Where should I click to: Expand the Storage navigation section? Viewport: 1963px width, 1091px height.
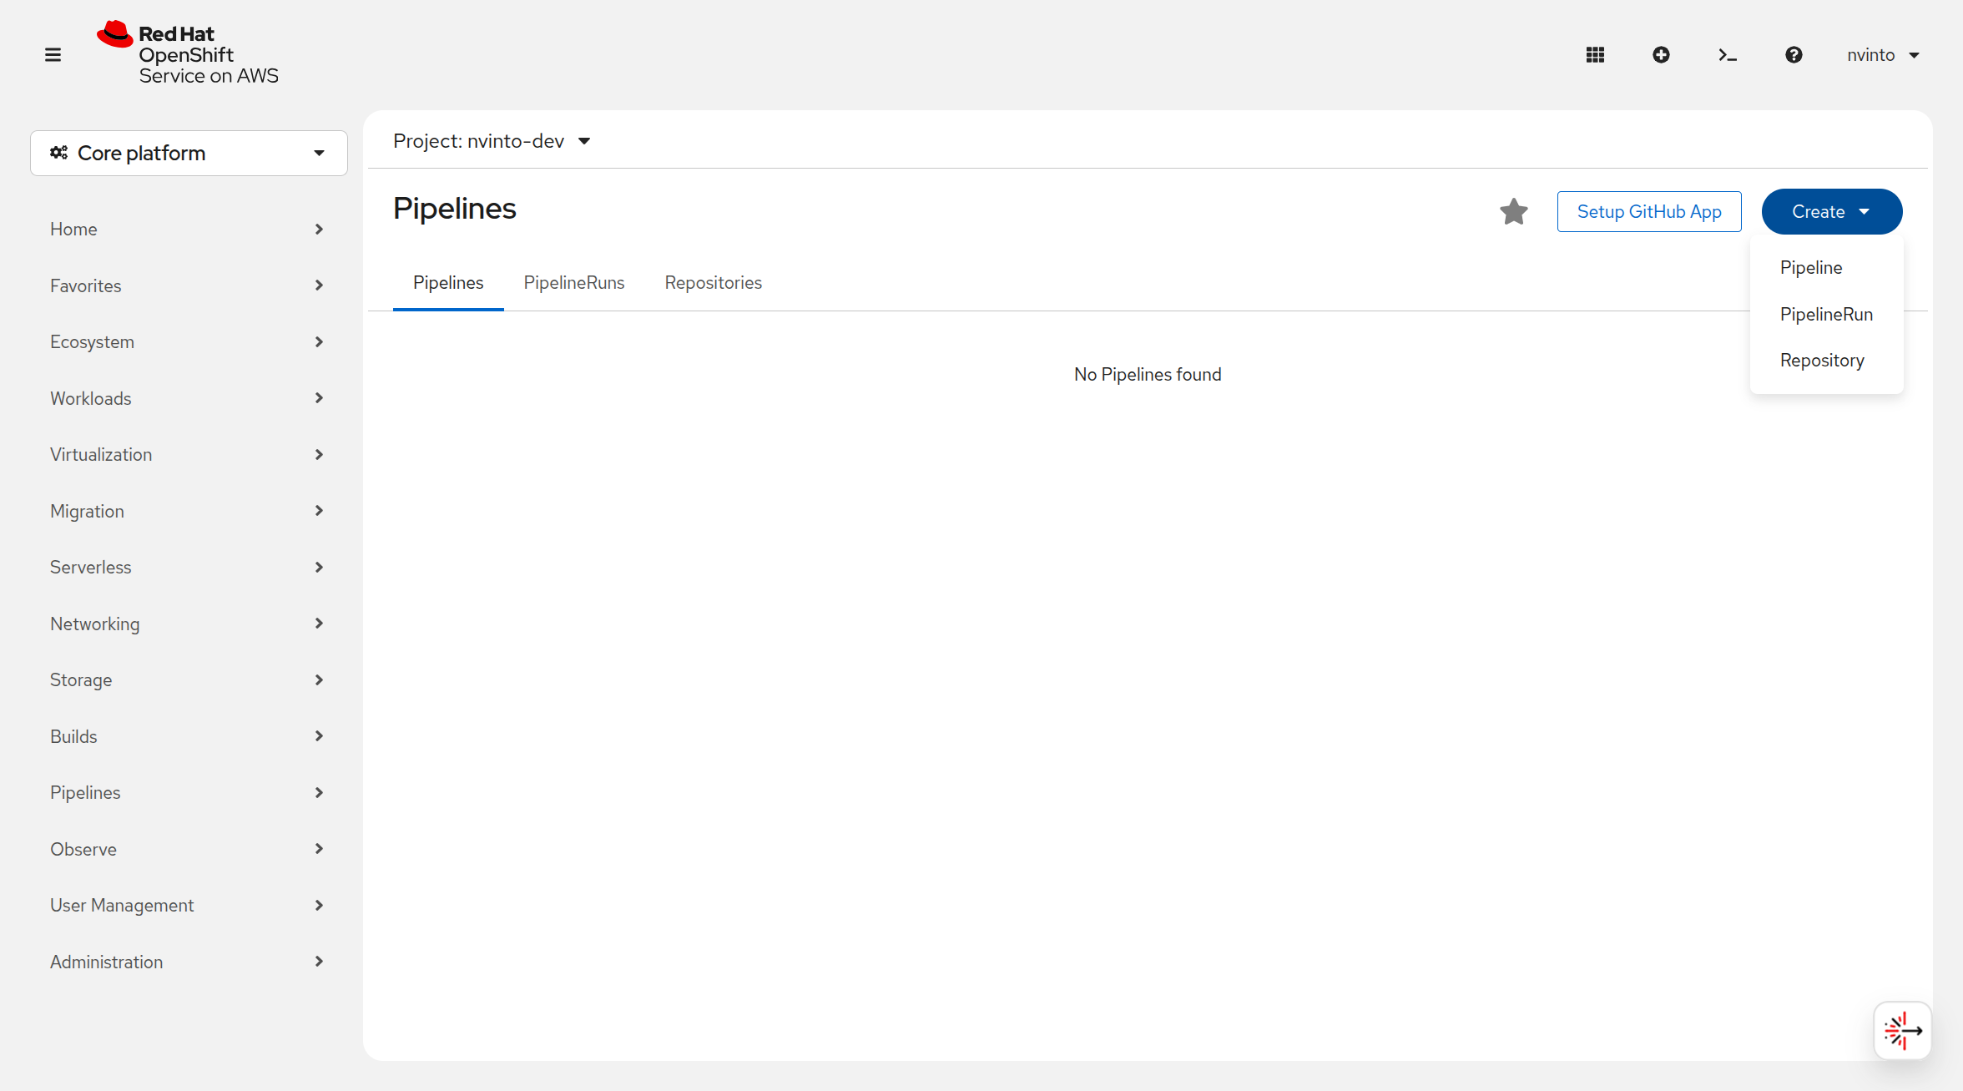[187, 679]
